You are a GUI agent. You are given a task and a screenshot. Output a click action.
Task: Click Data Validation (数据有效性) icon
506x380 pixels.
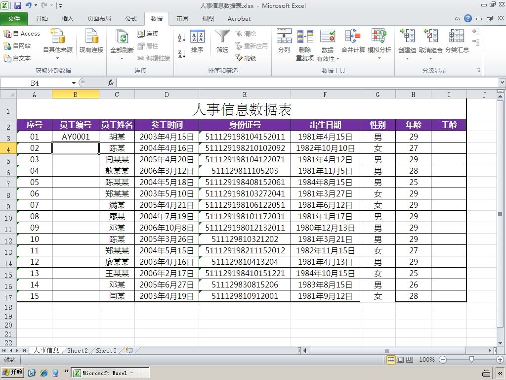(x=328, y=36)
